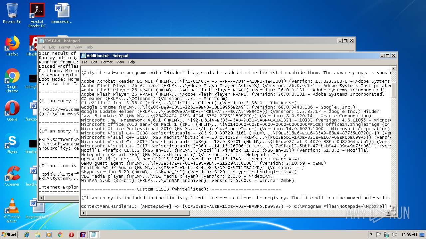This screenshot has width=426, height=239.
Task: Open the clock showing 10:08 AM
Action: (x=409, y=235)
